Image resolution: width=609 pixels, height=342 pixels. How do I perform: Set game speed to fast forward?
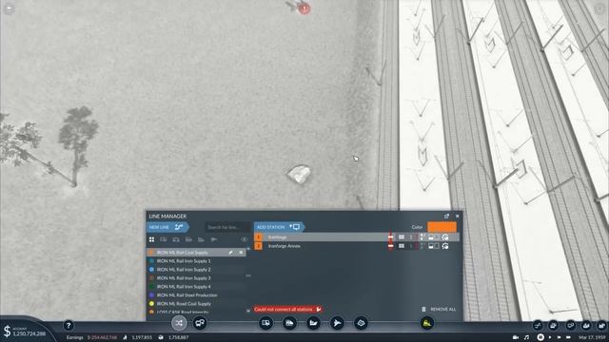click(559, 338)
